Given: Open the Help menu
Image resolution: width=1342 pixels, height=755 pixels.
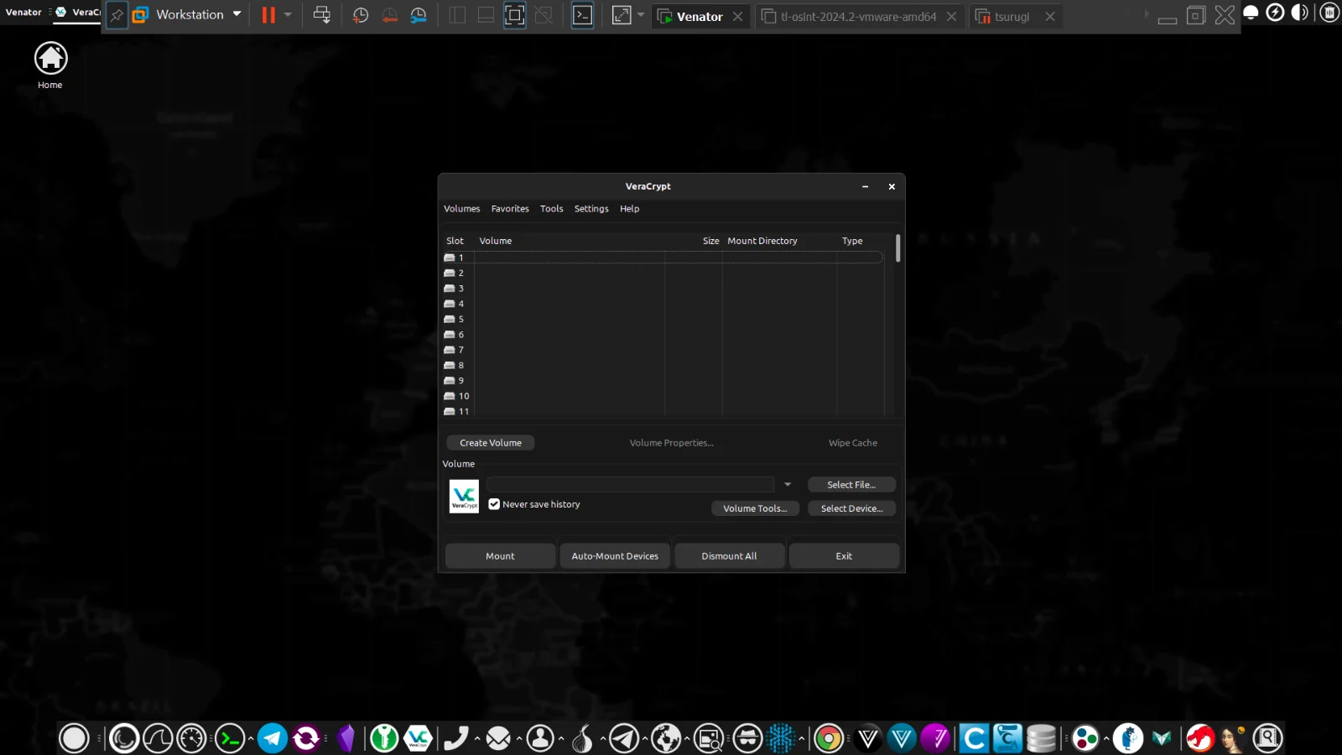Looking at the screenshot, I should coord(630,209).
